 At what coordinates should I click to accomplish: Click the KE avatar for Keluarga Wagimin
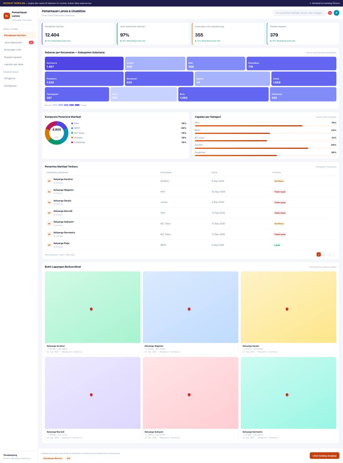[49, 192]
